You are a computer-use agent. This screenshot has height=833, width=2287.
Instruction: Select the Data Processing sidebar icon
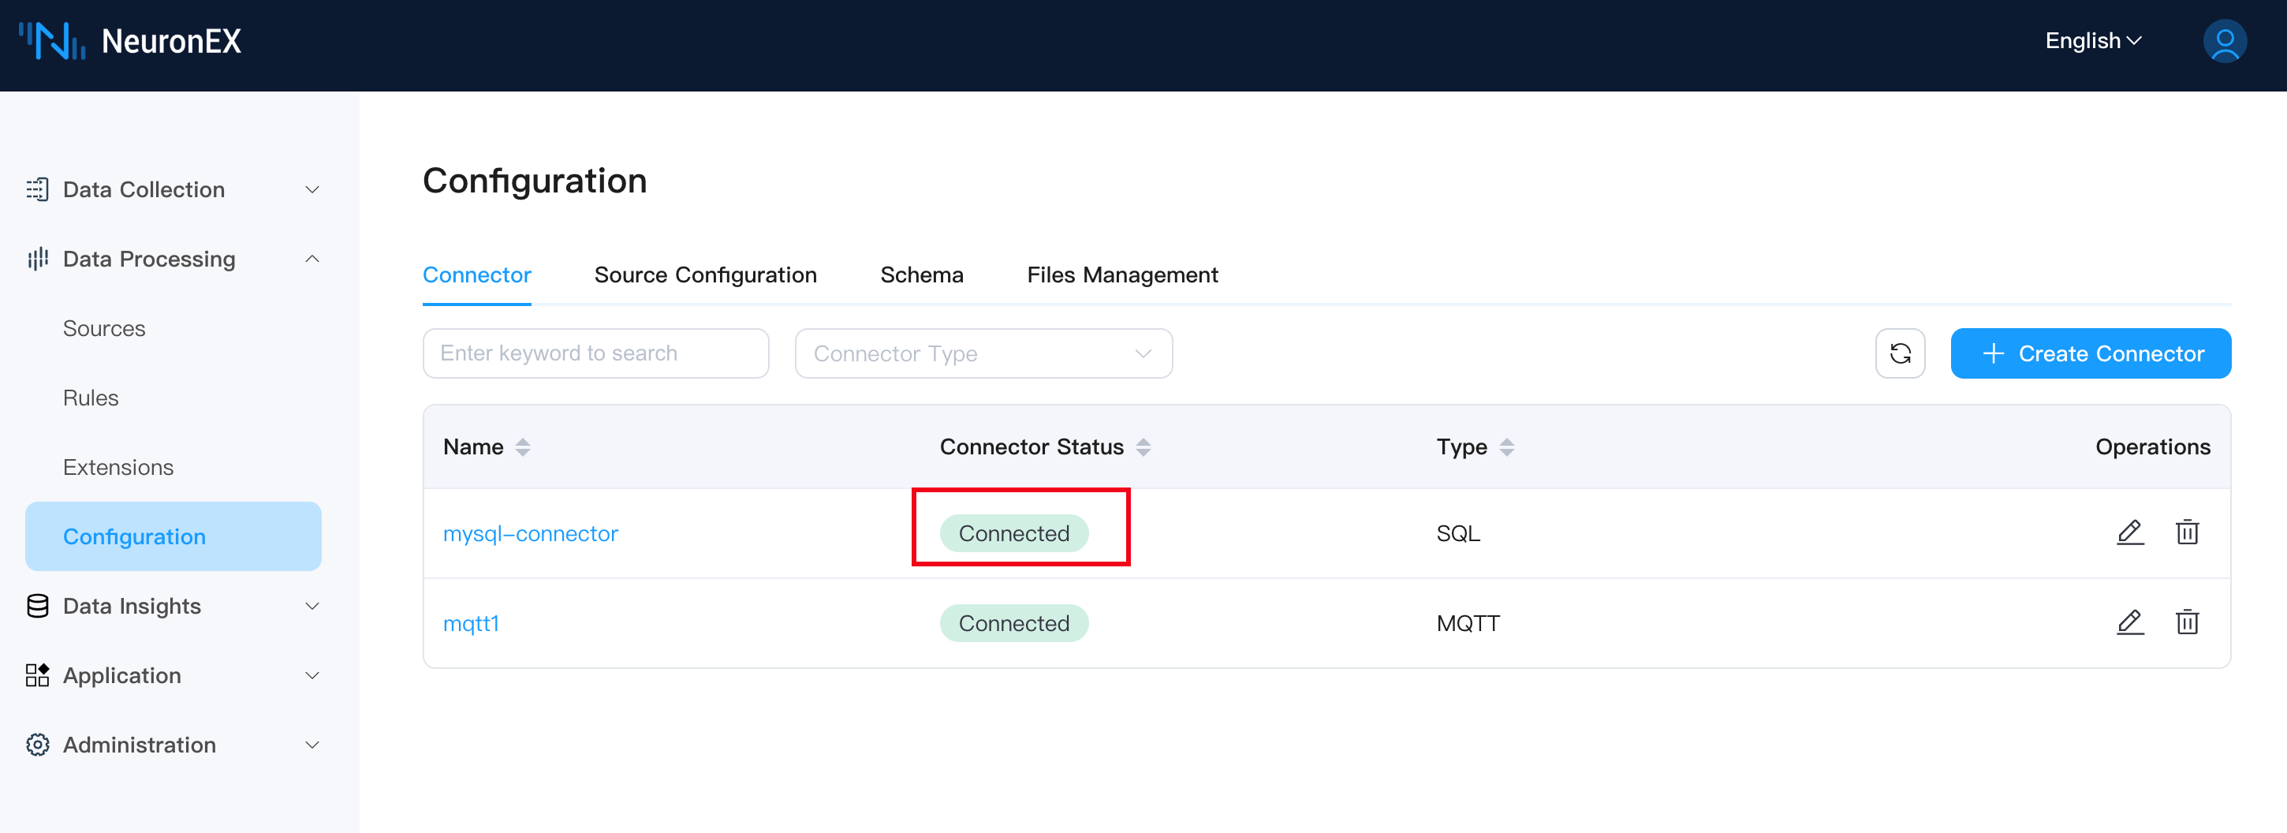coord(36,259)
